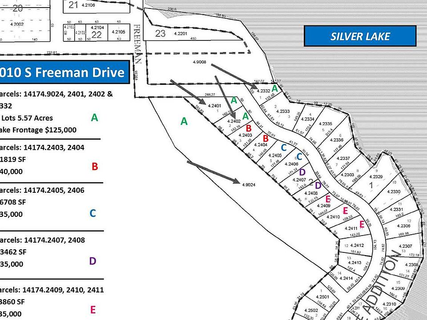This screenshot has width=427, height=320.
Task: Click legend line 'arcels: 14174.2403, 2404'
Action: point(42,148)
